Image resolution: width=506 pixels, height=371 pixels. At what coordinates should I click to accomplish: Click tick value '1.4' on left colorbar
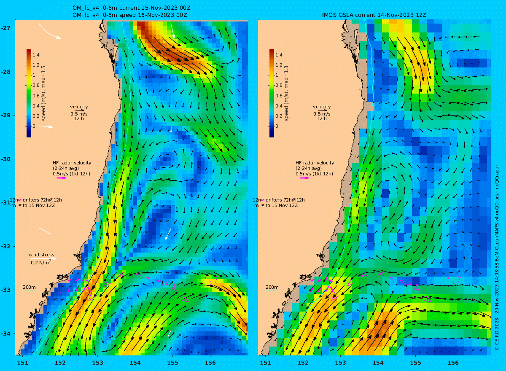click(36, 55)
